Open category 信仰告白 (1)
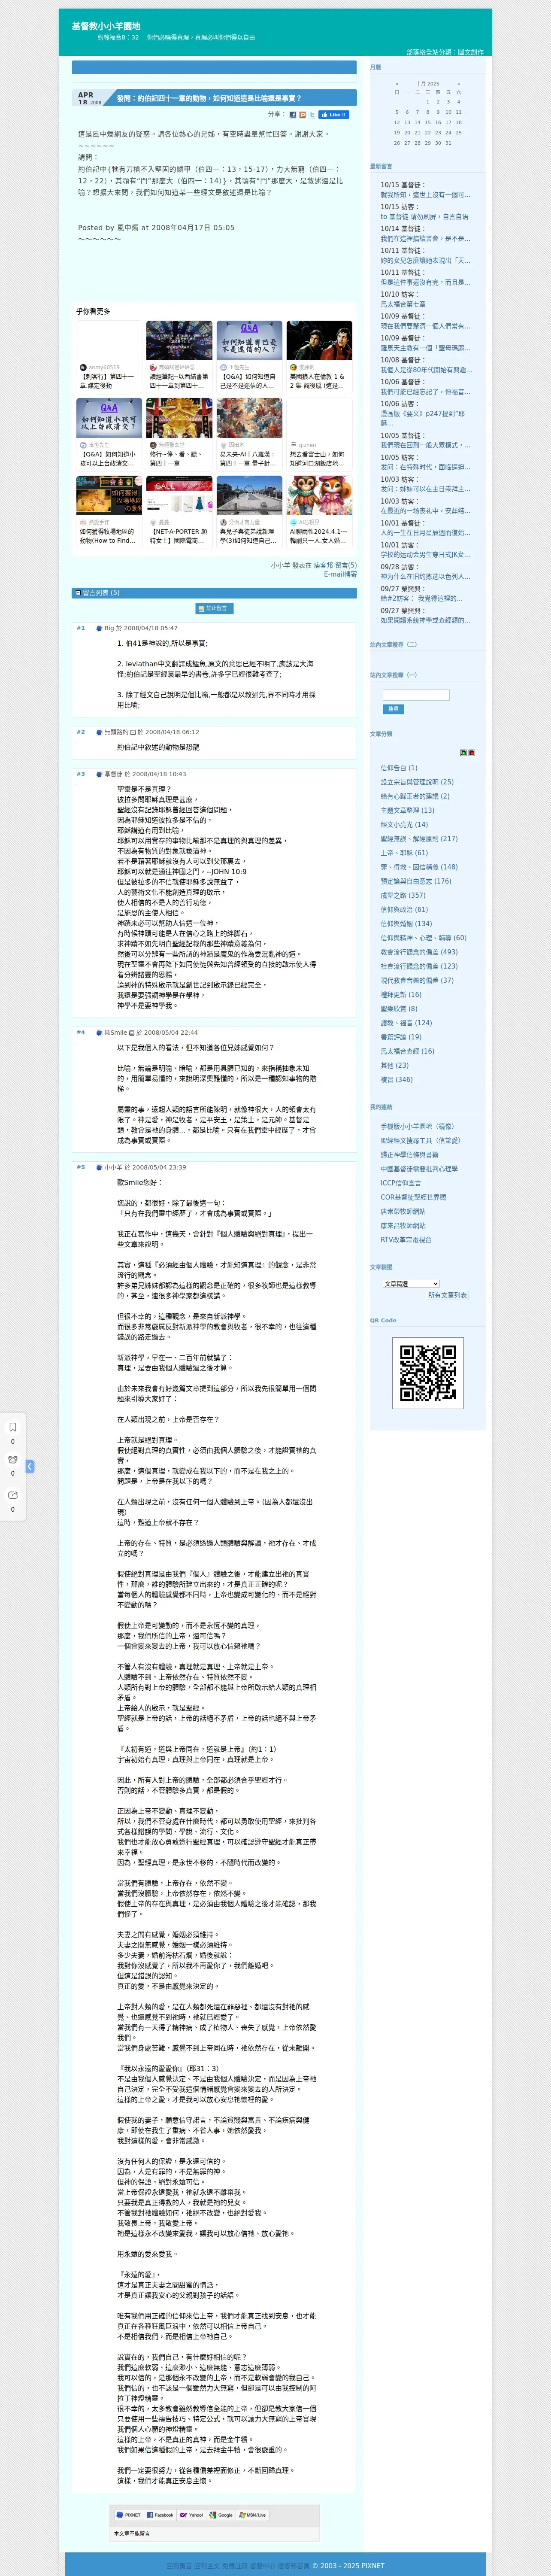 click(x=399, y=768)
